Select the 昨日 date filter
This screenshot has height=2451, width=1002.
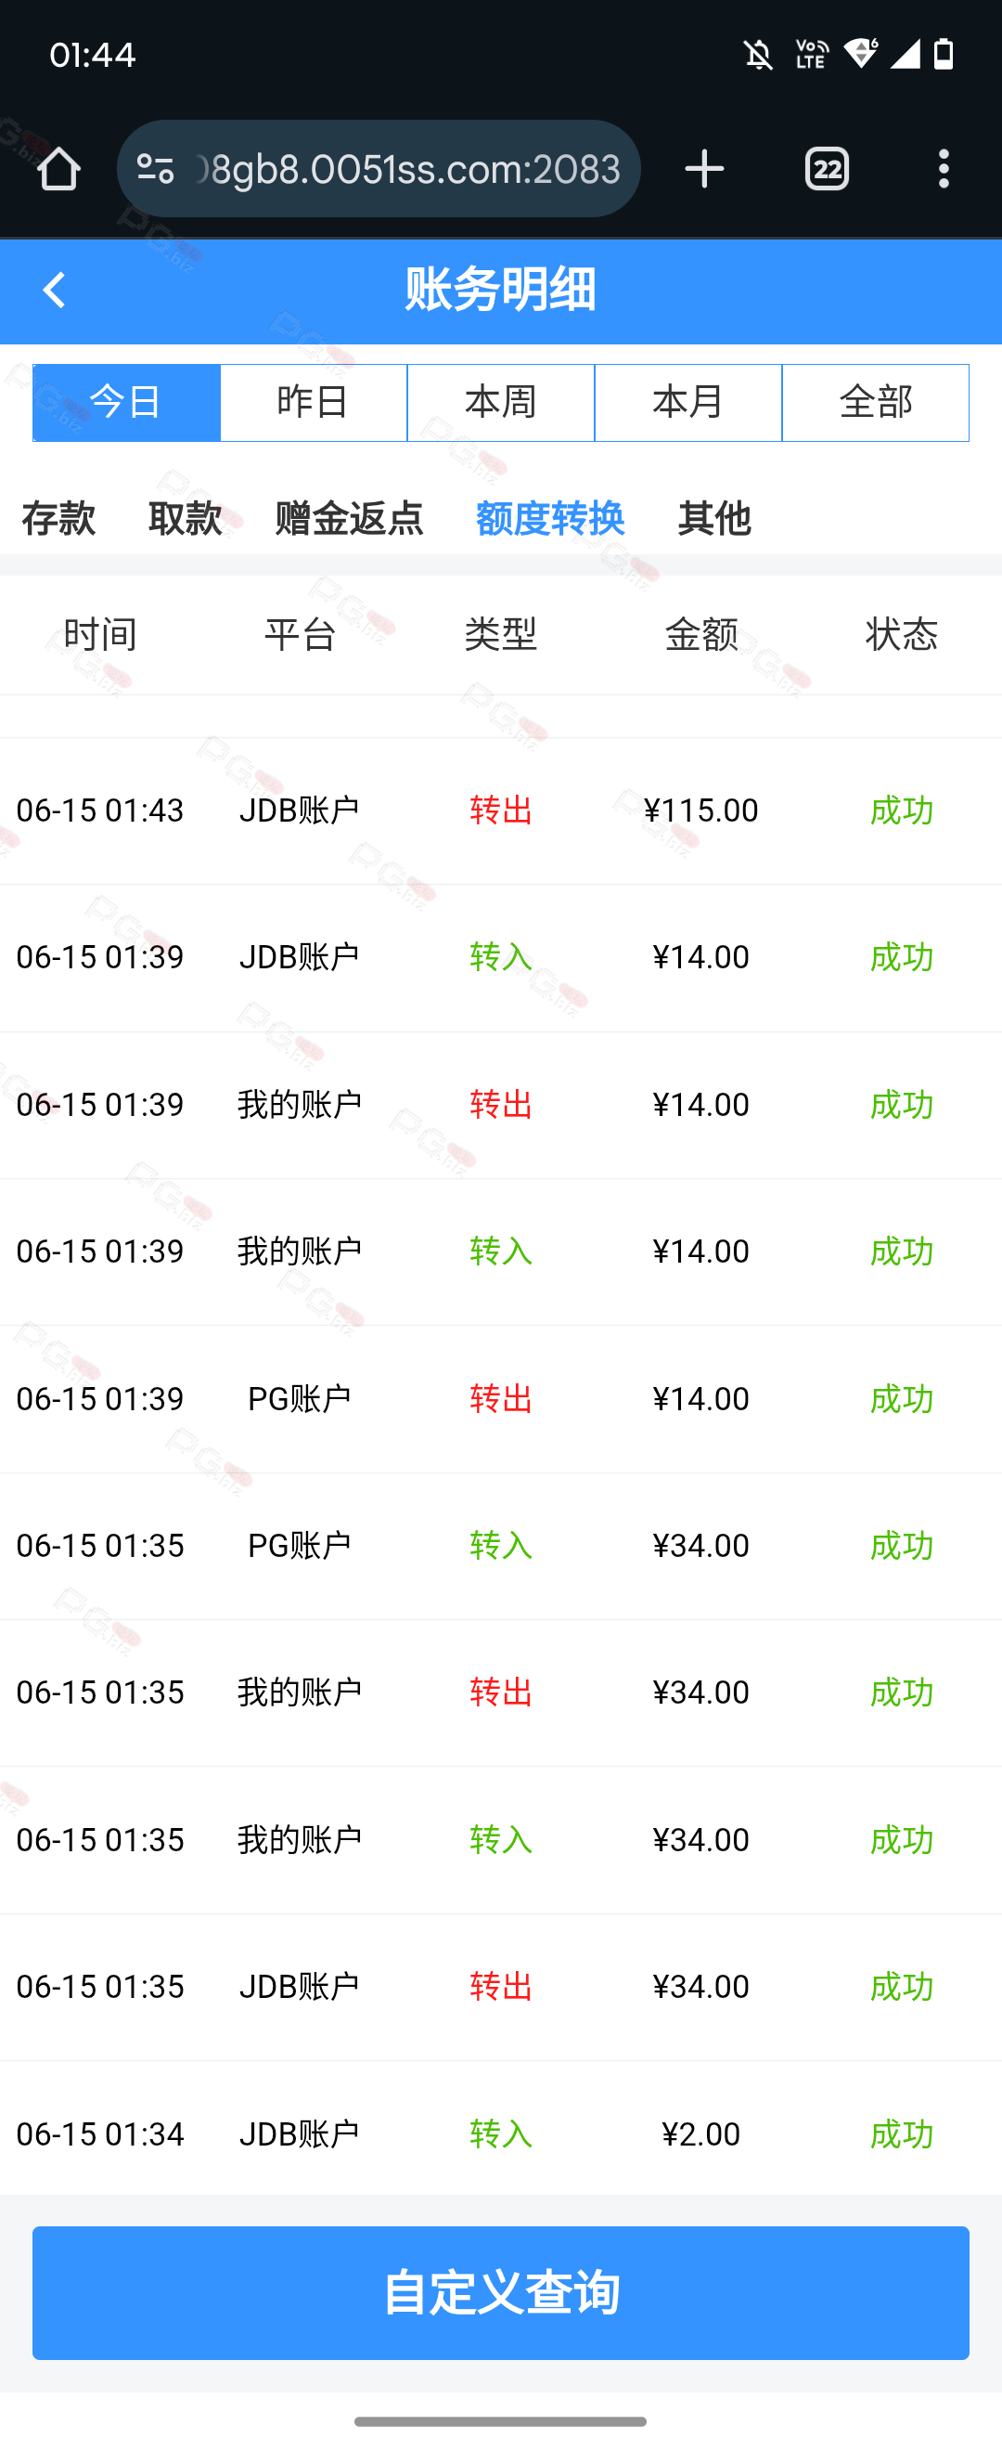coord(314,403)
